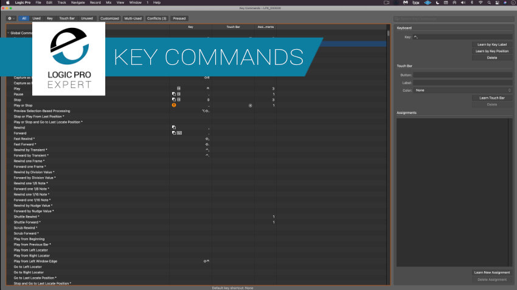Toggle the Customized filter

109,18
